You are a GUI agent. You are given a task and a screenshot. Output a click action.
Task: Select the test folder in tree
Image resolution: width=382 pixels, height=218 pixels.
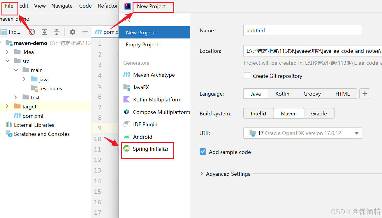(x=35, y=97)
